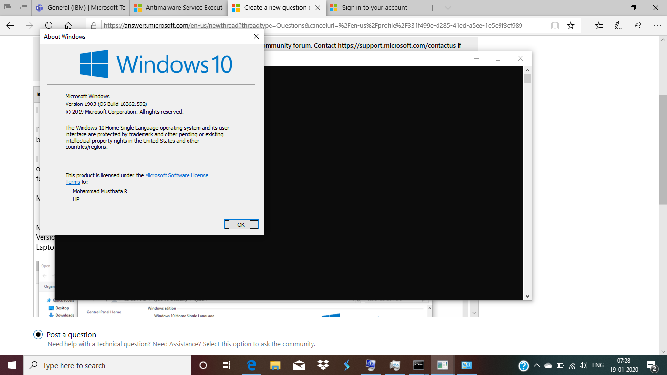Open a new Edge tab with the plus
The width and height of the screenshot is (667, 375).
[x=432, y=8]
